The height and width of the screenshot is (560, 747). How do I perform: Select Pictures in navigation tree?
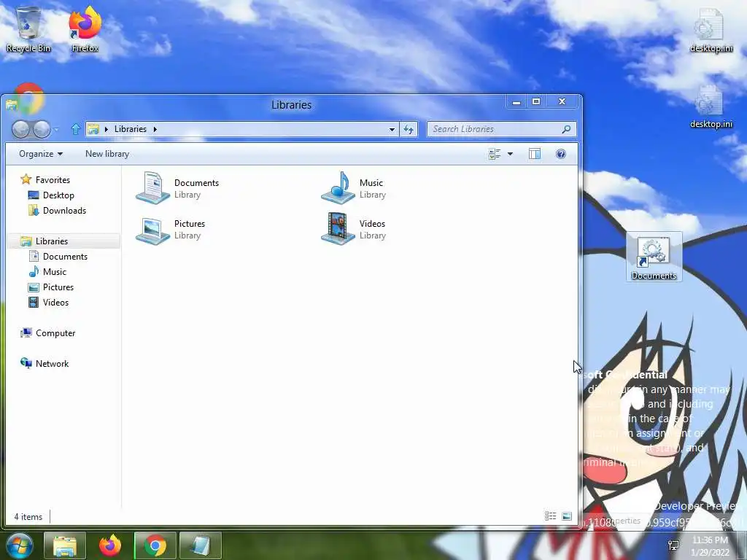pos(51,287)
